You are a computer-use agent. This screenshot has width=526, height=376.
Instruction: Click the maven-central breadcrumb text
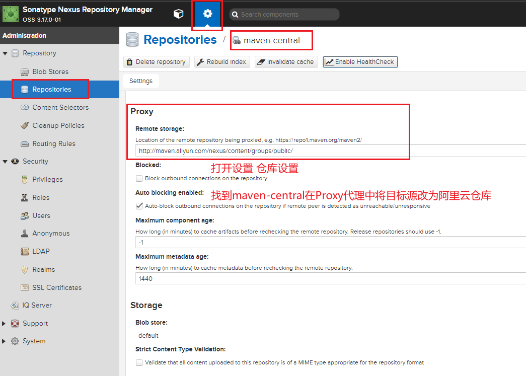click(x=272, y=41)
